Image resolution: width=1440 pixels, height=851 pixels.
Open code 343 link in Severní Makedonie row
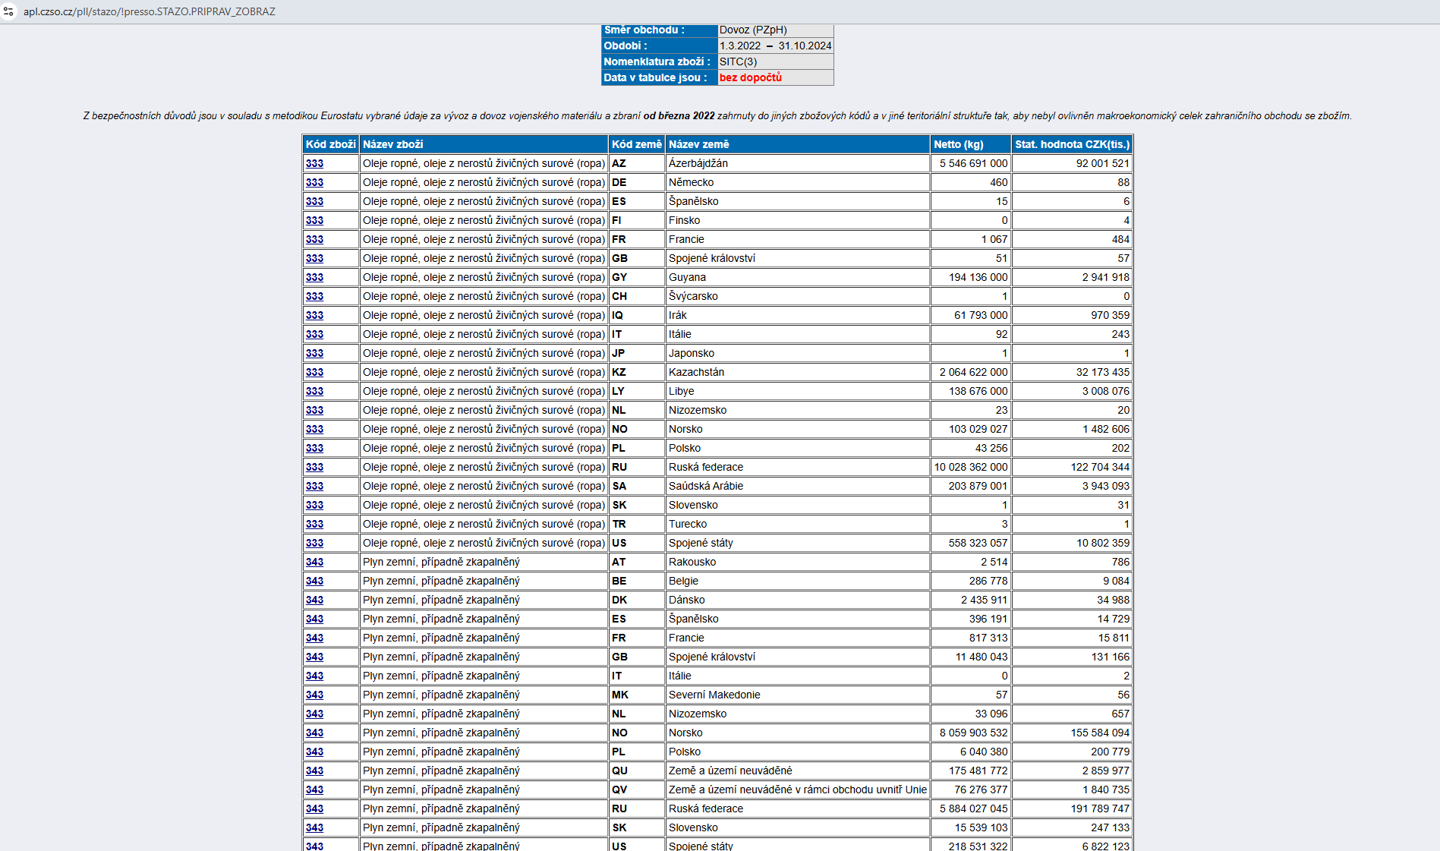coord(314,695)
